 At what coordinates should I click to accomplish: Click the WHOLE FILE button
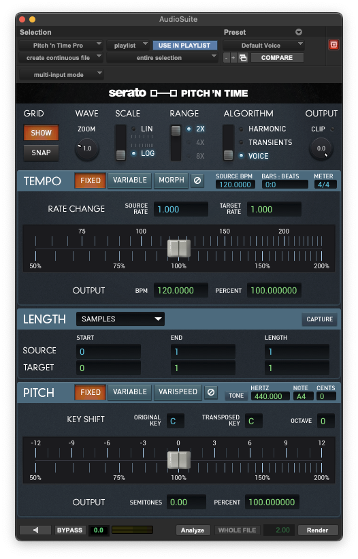pyautogui.click(x=237, y=530)
